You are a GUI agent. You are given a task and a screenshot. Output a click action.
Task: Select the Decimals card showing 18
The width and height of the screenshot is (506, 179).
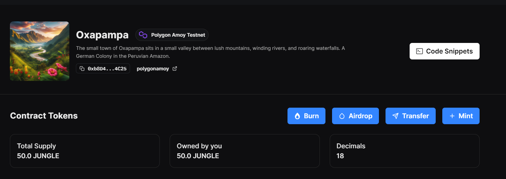(x=404, y=151)
